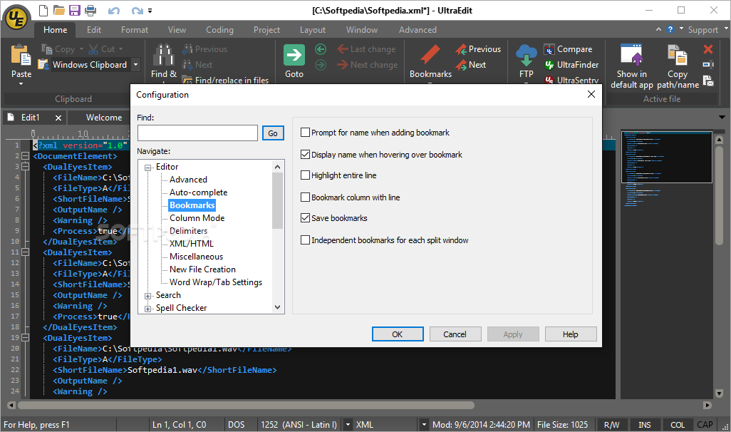
Task: Open the Home ribbon tab
Action: point(56,30)
